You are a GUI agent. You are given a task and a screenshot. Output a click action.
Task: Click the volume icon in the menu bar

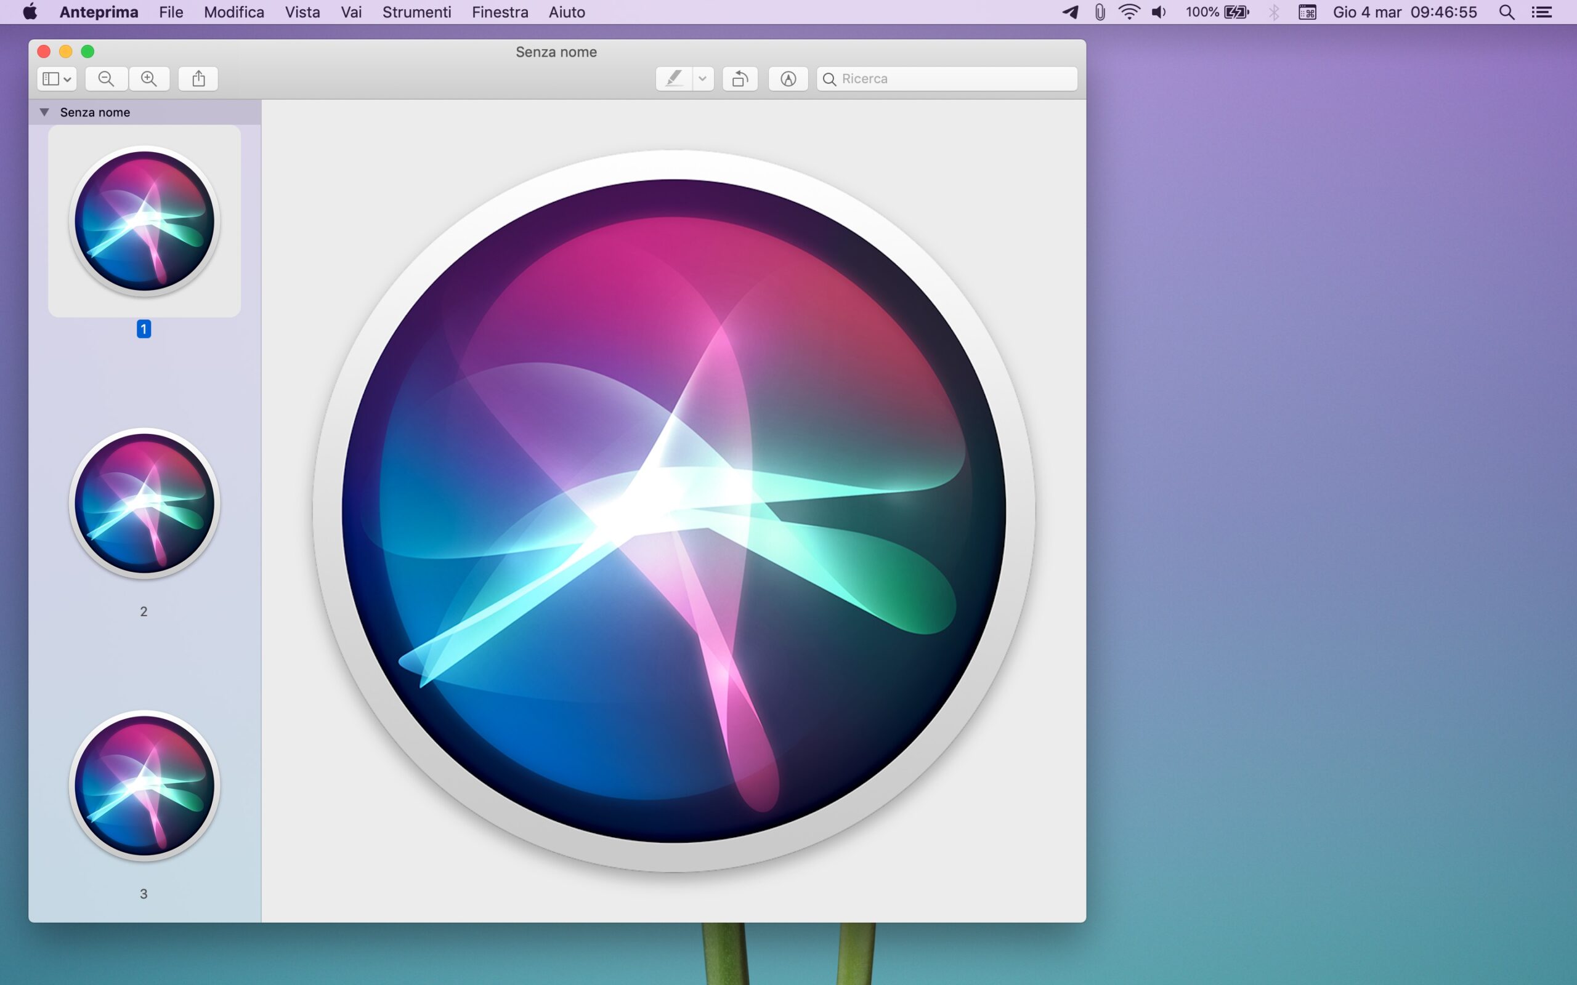pyautogui.click(x=1159, y=12)
